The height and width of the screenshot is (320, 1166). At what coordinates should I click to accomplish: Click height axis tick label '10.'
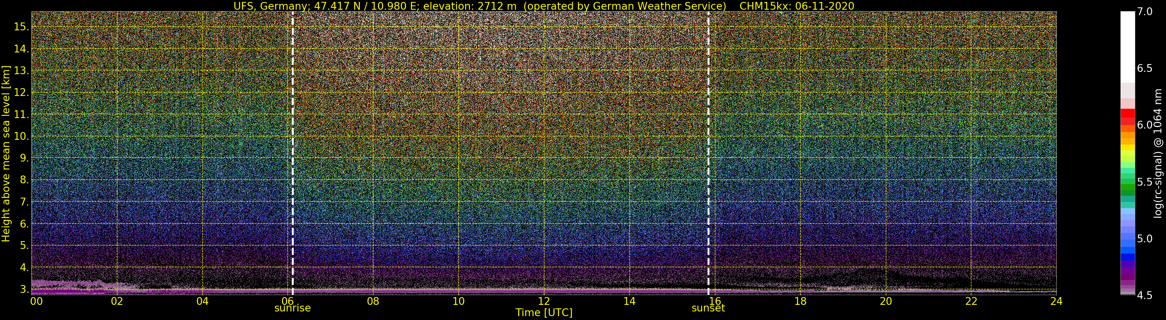(21, 136)
